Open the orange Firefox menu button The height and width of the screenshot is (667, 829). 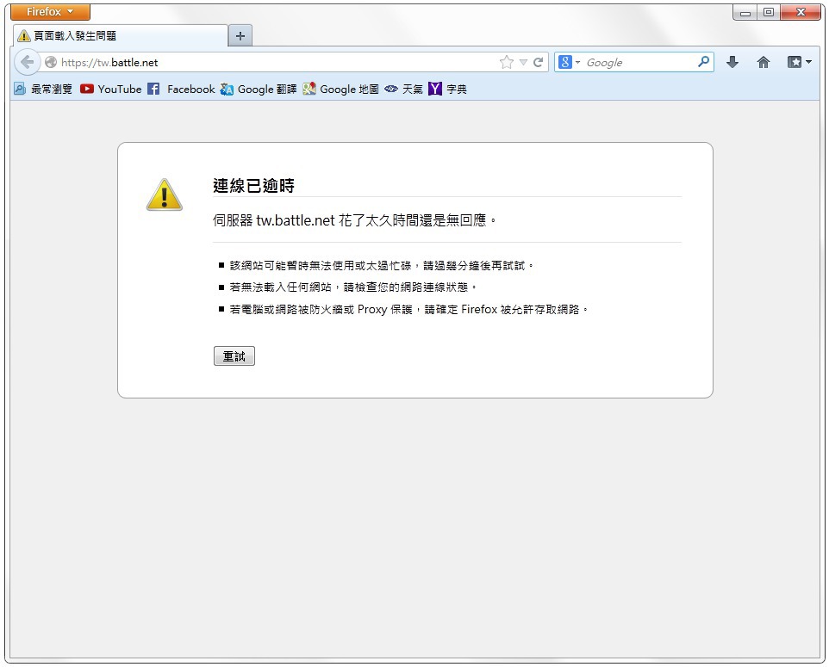[x=50, y=11]
